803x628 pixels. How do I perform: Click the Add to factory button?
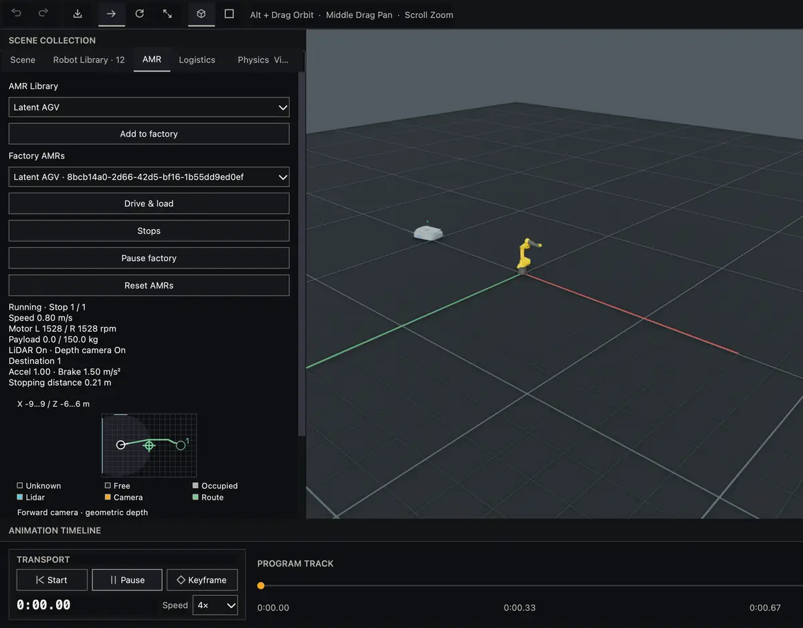149,134
